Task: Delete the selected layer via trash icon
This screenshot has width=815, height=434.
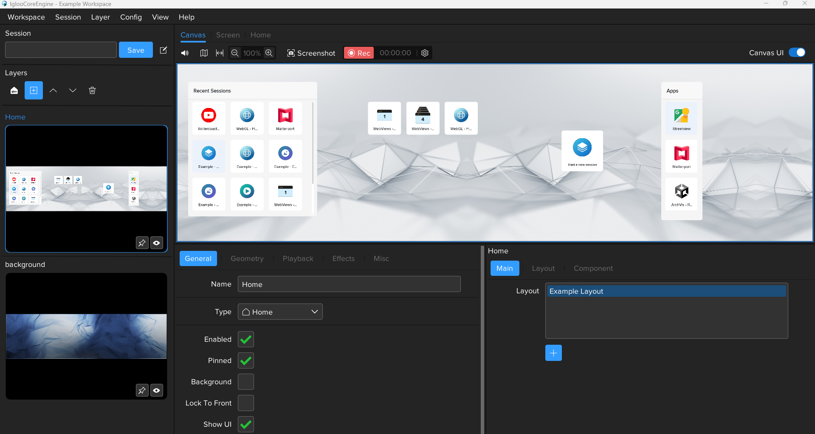Action: click(x=92, y=90)
